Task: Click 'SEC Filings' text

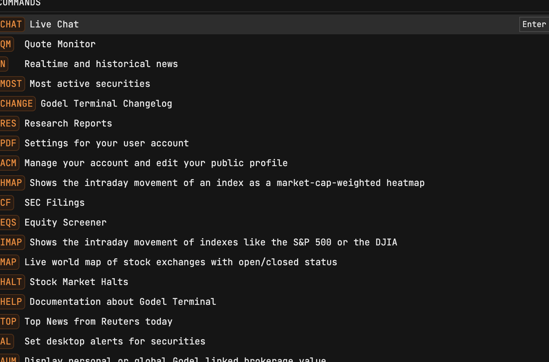Action: point(55,203)
